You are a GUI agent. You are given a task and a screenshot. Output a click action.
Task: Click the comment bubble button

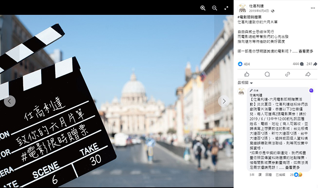click(x=267, y=74)
